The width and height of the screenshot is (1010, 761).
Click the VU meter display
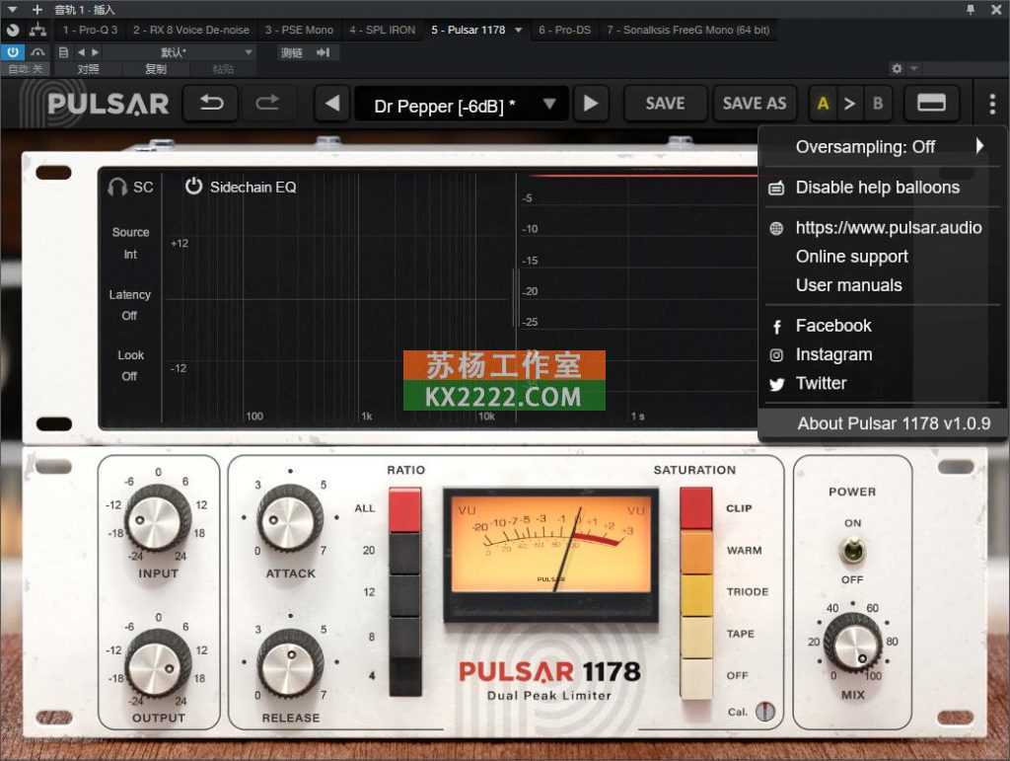point(551,554)
